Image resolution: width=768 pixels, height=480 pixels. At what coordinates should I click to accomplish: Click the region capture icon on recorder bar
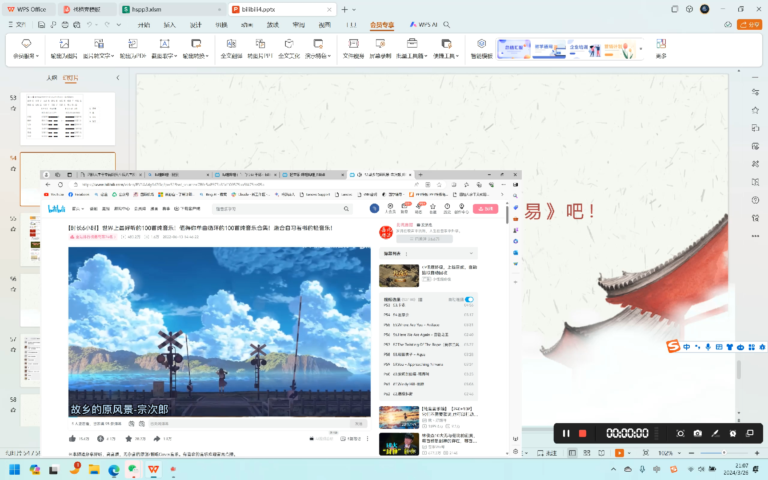point(680,433)
